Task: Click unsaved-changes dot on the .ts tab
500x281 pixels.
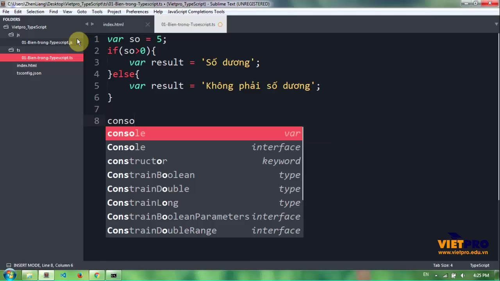Action: pos(220,25)
